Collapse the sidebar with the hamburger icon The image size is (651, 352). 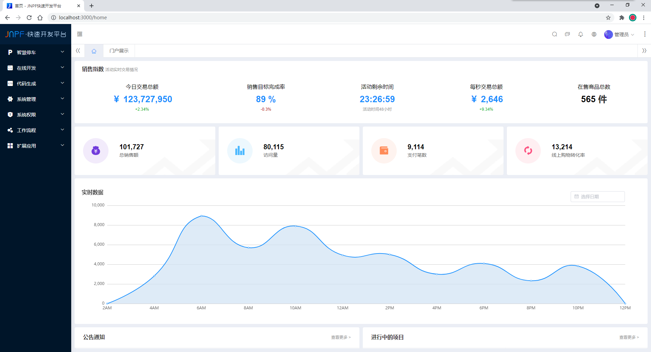pyautogui.click(x=80, y=34)
